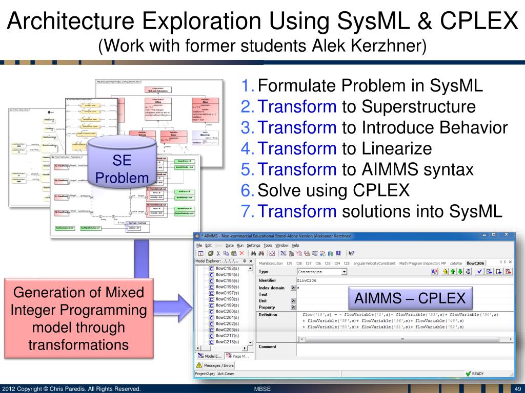Viewport: 525px width, 393px height.
Task: Switch to the cotsVar tab
Action: pos(456,264)
